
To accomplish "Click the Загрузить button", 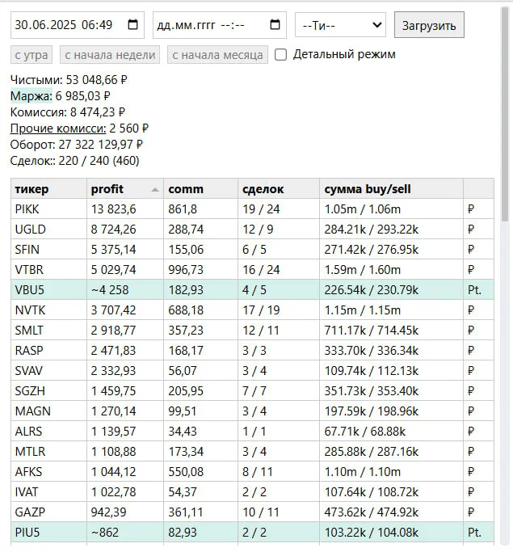I will pos(429,25).
